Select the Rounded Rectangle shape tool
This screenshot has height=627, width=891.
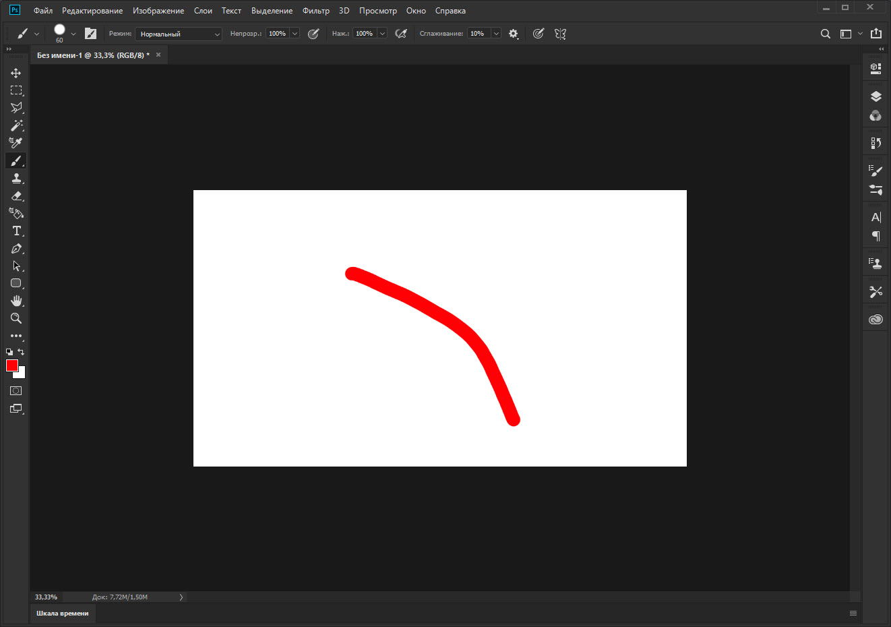[x=16, y=283]
